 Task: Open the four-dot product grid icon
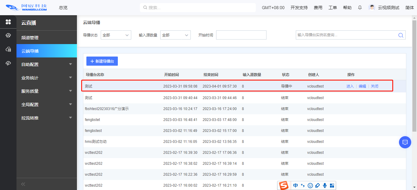tap(8, 22)
